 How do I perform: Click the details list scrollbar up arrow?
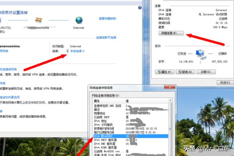pos(170,100)
